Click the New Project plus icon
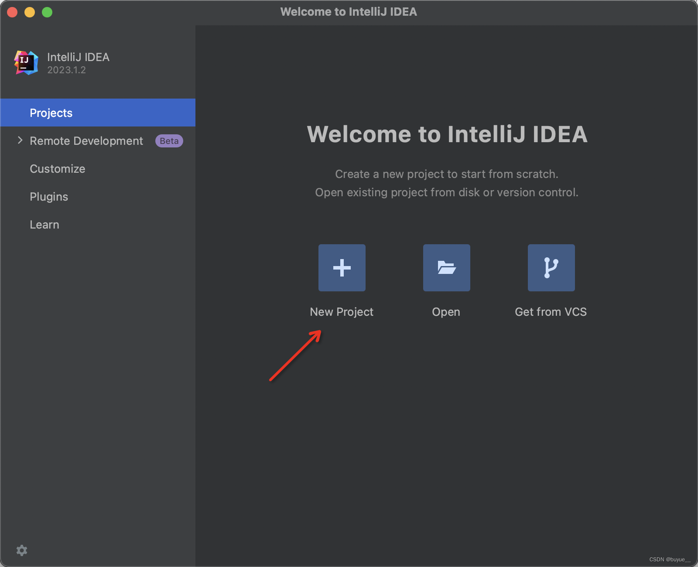 point(342,268)
